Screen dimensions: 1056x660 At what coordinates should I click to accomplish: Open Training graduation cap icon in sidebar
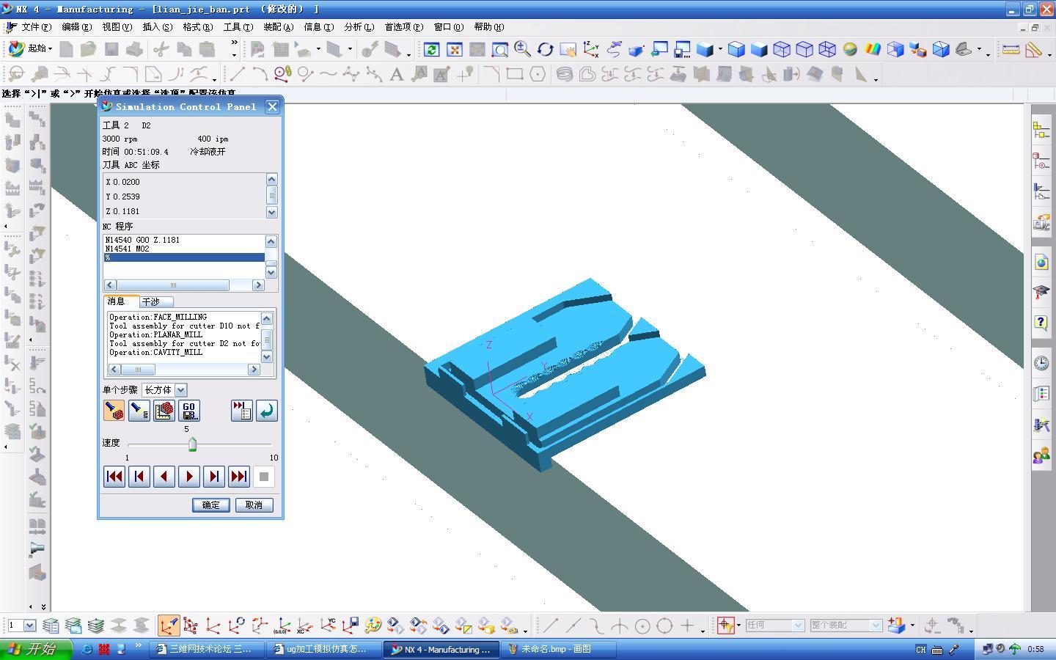tap(1041, 292)
